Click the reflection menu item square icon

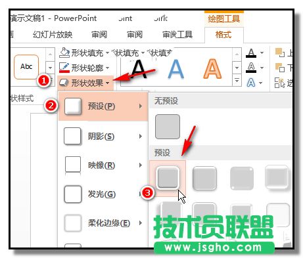pyautogui.click(x=73, y=165)
